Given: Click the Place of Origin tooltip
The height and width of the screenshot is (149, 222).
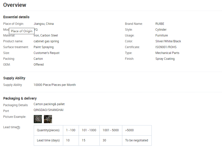Looking at the screenshot, I should pyautogui.click(x=22, y=31).
